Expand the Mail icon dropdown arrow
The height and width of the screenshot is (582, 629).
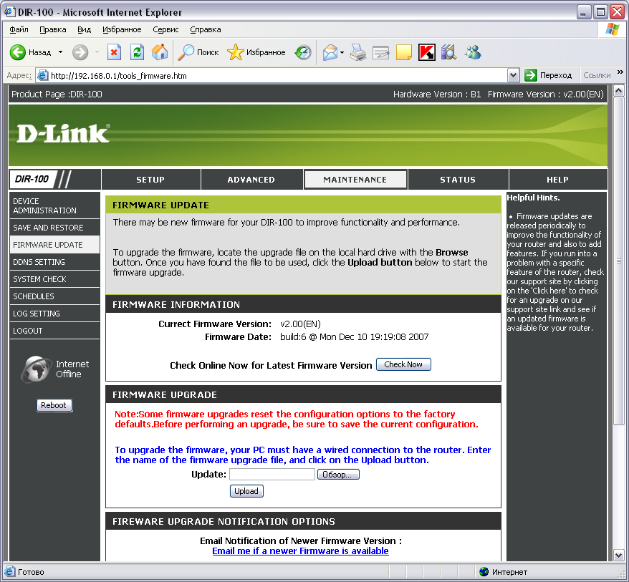342,52
